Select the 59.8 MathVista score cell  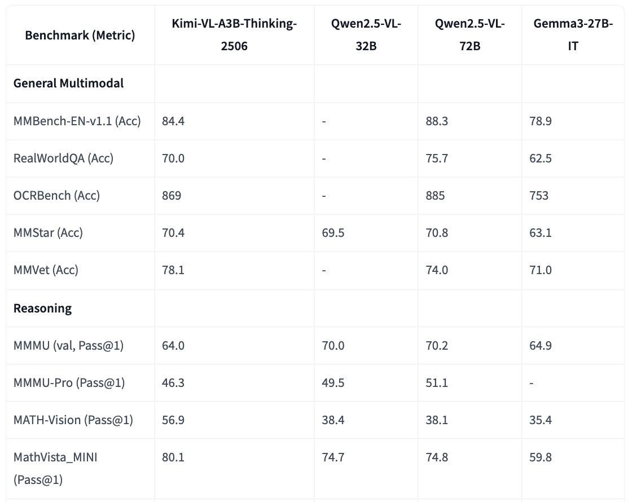pos(541,457)
